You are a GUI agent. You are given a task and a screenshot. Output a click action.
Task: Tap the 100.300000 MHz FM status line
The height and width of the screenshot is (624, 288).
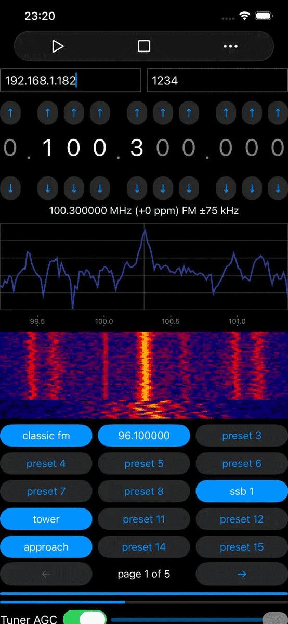(x=144, y=211)
